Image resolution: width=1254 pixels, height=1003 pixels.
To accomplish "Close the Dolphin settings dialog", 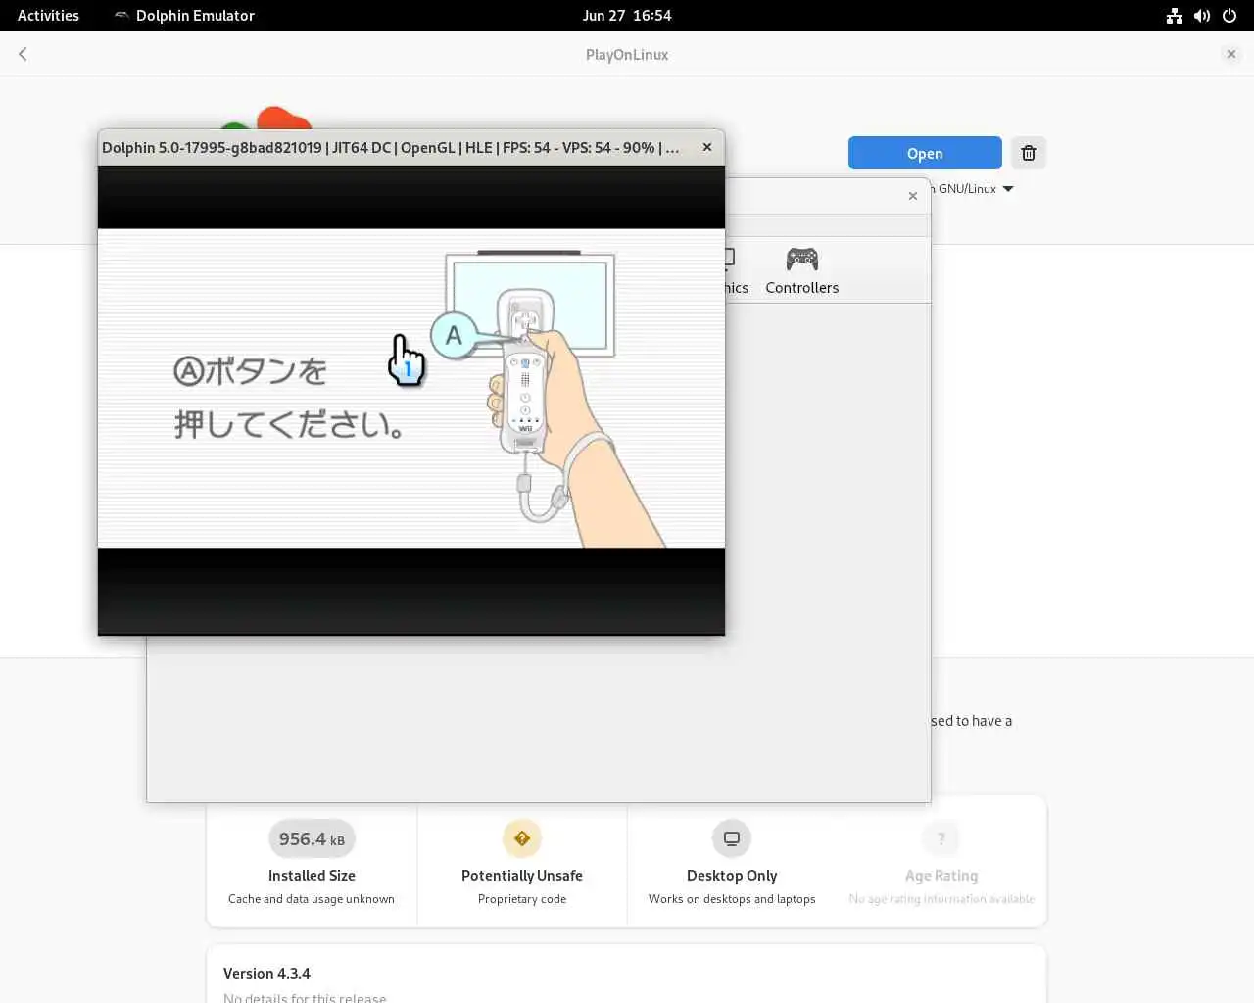I will pos(913,196).
